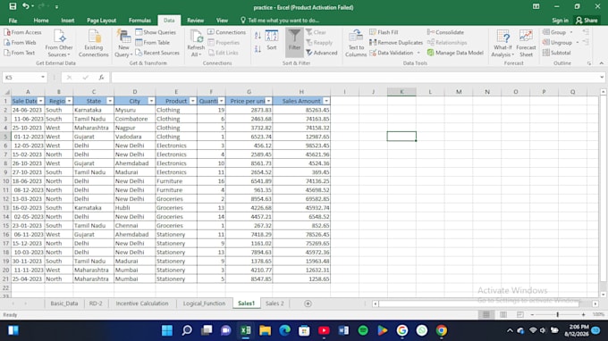Screen dimensions: 608x341
Task: Click in the formula bar
Action: [356, 78]
